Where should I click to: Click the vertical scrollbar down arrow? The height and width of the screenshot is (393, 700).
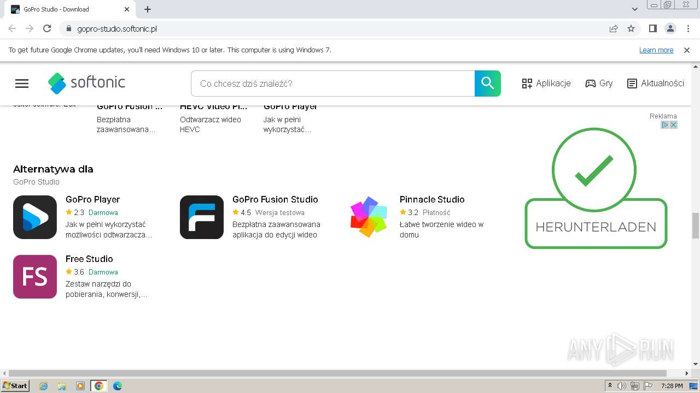(696, 364)
